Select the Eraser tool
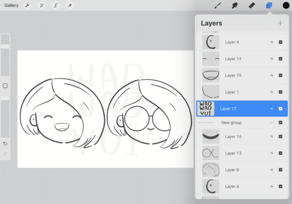 [252, 6]
